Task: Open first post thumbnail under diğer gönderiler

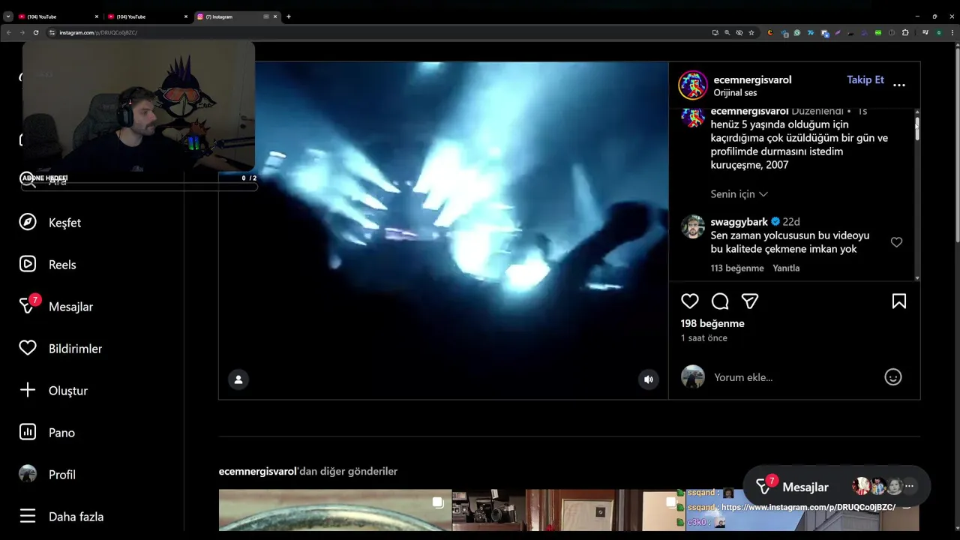Action: 334,510
